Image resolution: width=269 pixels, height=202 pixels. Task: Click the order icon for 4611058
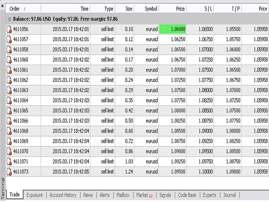9,50
